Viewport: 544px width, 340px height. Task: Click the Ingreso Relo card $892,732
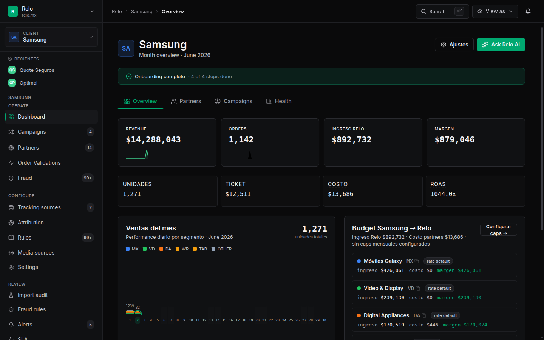pos(373,142)
